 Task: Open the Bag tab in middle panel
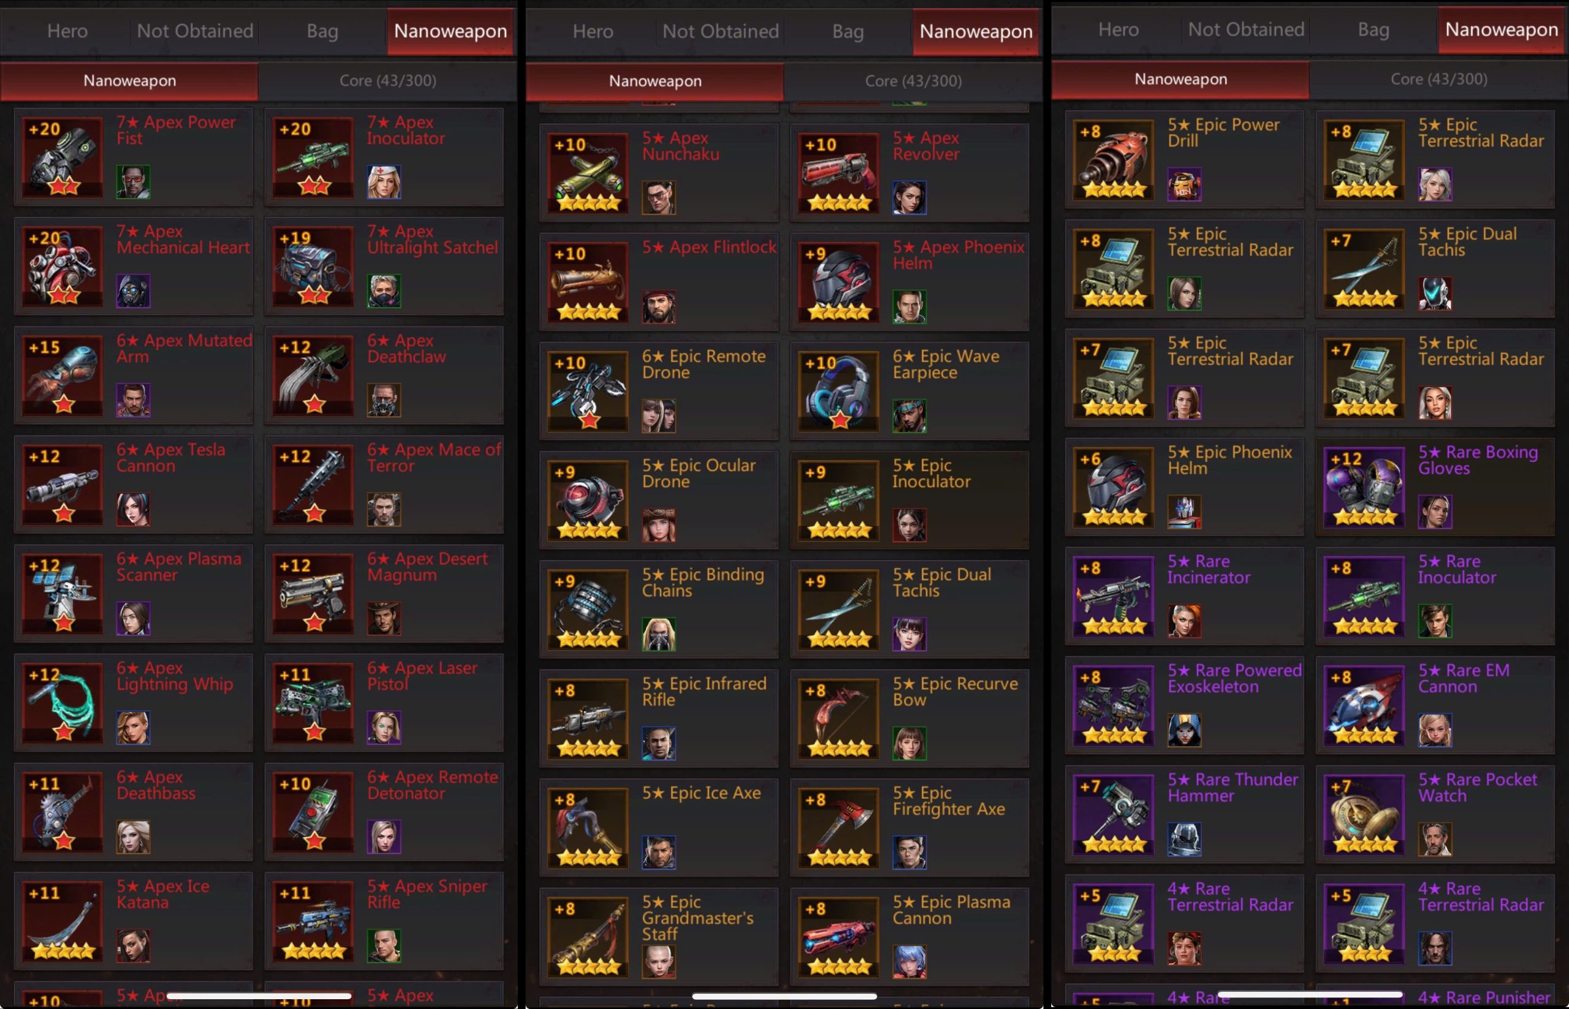pyautogui.click(x=848, y=31)
